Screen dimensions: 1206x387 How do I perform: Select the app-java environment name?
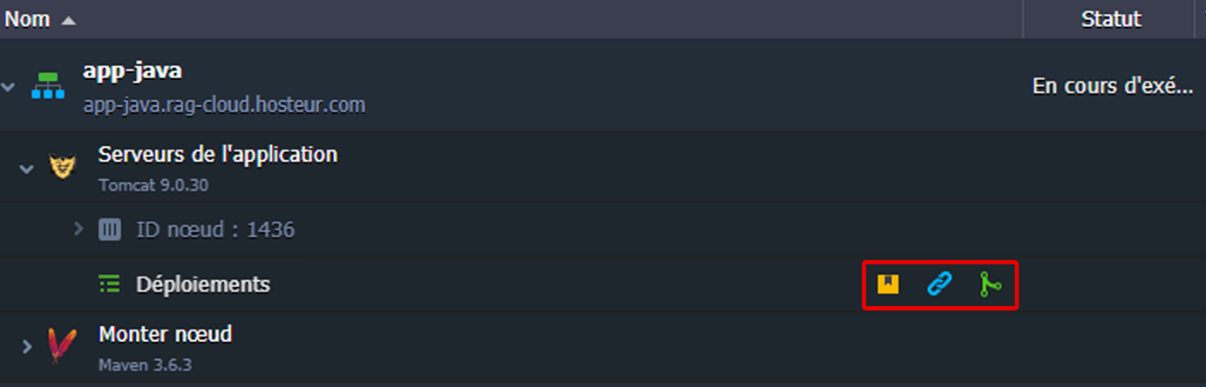[x=132, y=70]
